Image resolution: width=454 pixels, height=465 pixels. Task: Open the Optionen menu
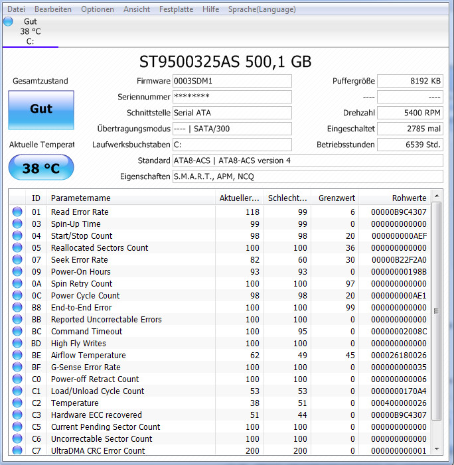tap(98, 9)
